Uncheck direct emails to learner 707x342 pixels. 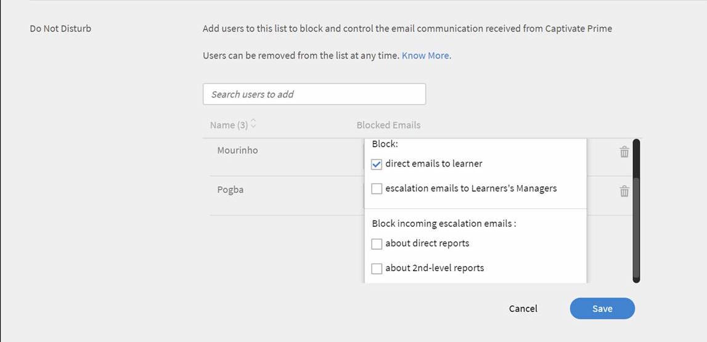coord(377,165)
